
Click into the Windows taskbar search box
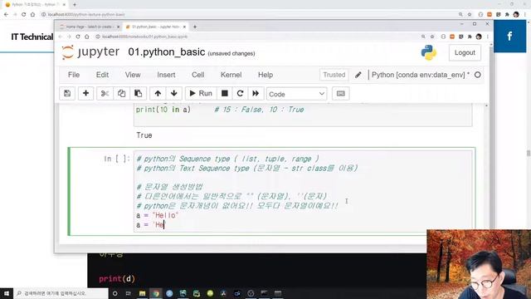click(61, 293)
